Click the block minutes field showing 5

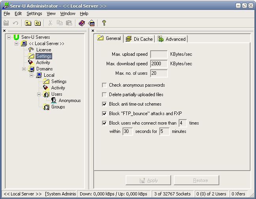(164, 131)
